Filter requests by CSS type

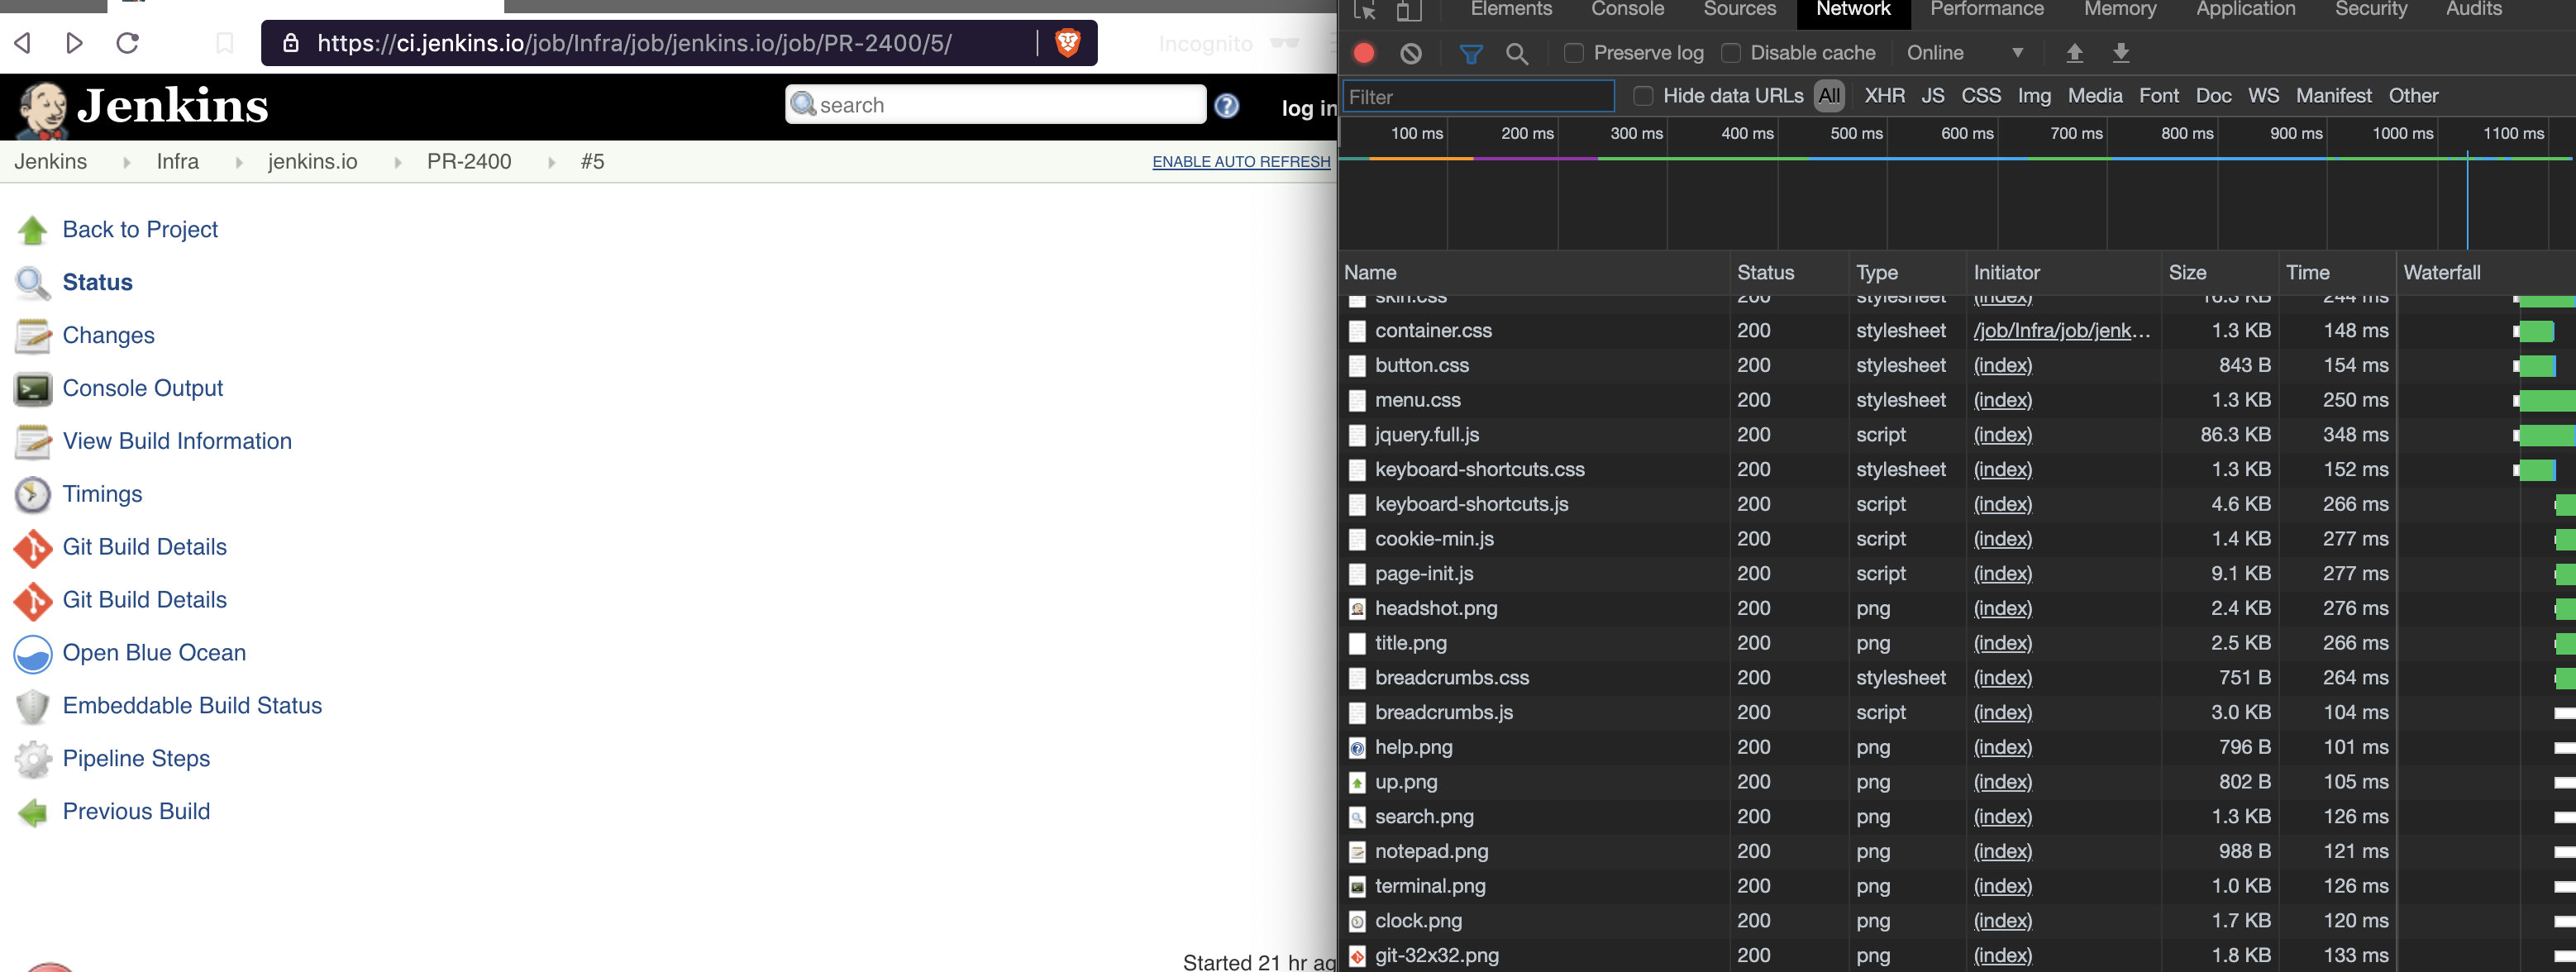coord(1981,96)
